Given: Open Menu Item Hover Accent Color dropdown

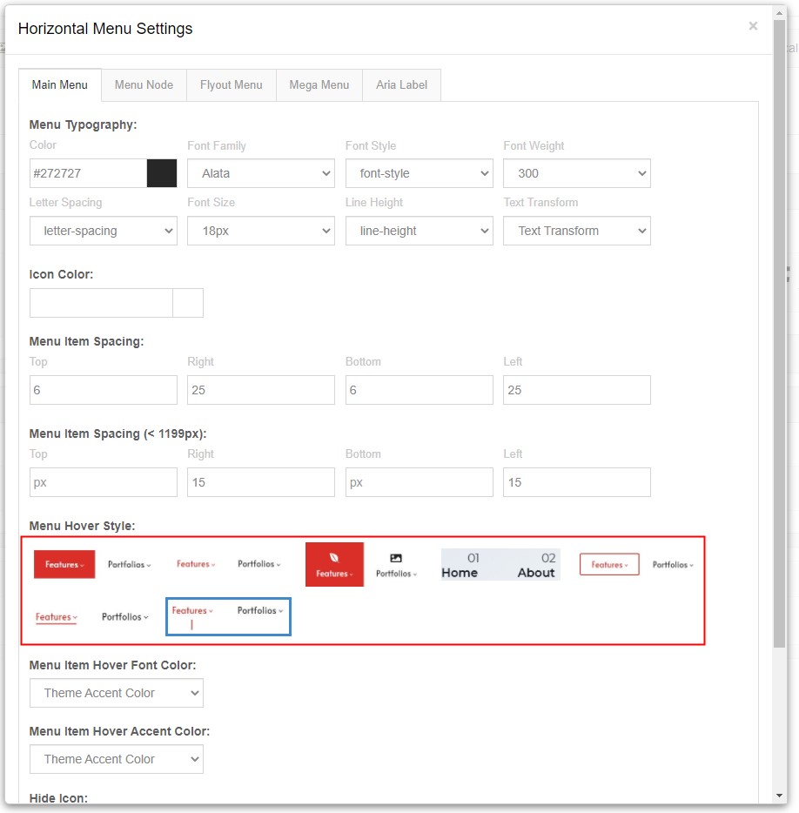Looking at the screenshot, I should (116, 759).
